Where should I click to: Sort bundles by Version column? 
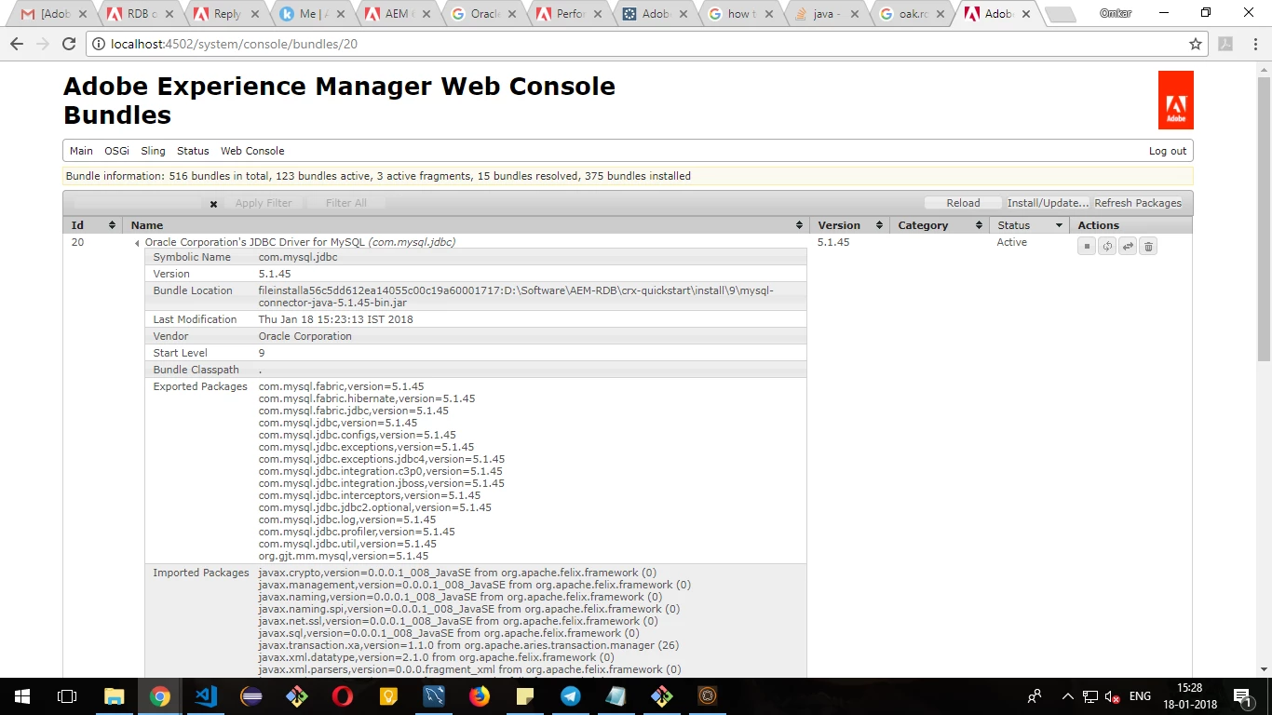[849, 225]
